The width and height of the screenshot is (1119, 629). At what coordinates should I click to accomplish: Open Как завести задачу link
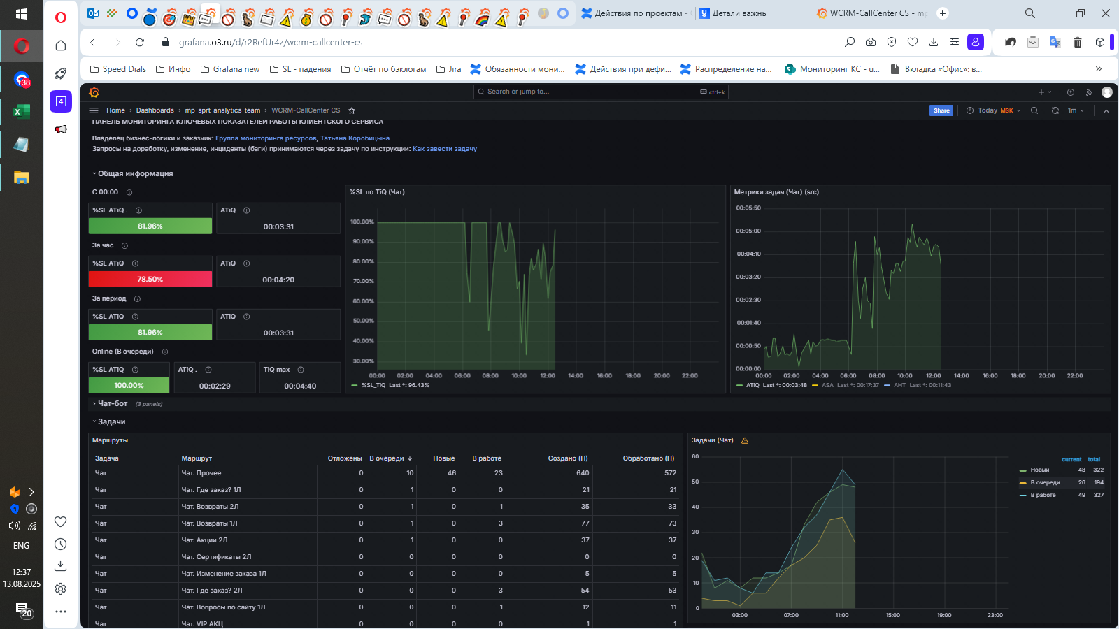(x=445, y=149)
